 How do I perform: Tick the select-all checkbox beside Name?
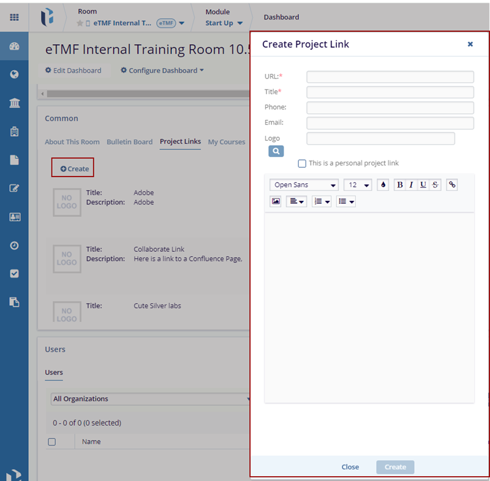tap(52, 442)
